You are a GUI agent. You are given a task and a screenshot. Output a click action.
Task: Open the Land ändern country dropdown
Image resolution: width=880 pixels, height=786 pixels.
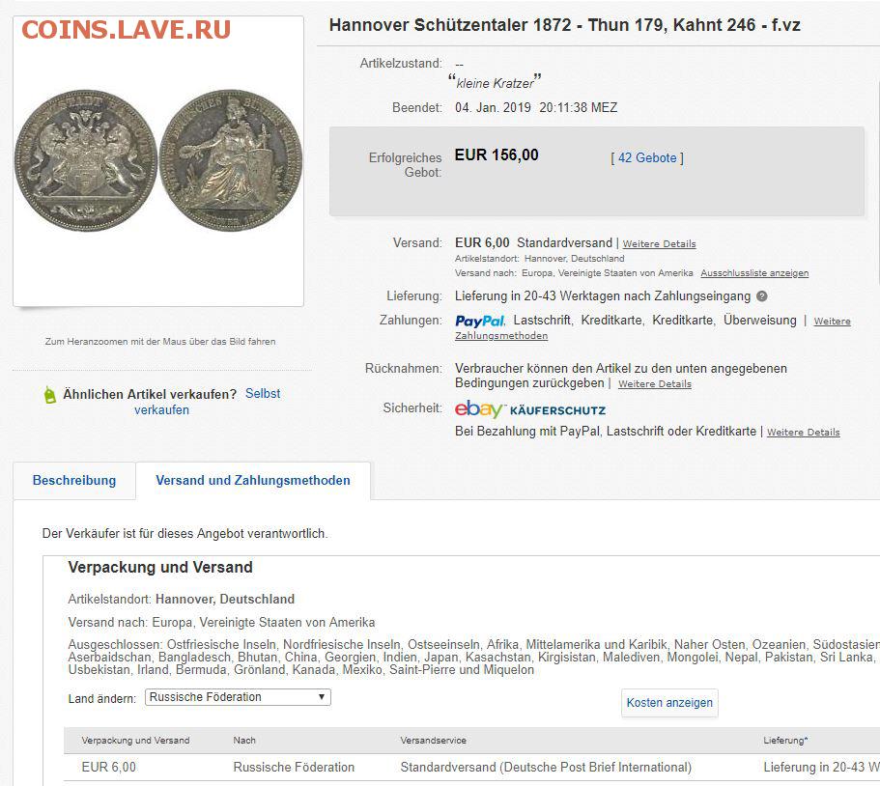238,697
